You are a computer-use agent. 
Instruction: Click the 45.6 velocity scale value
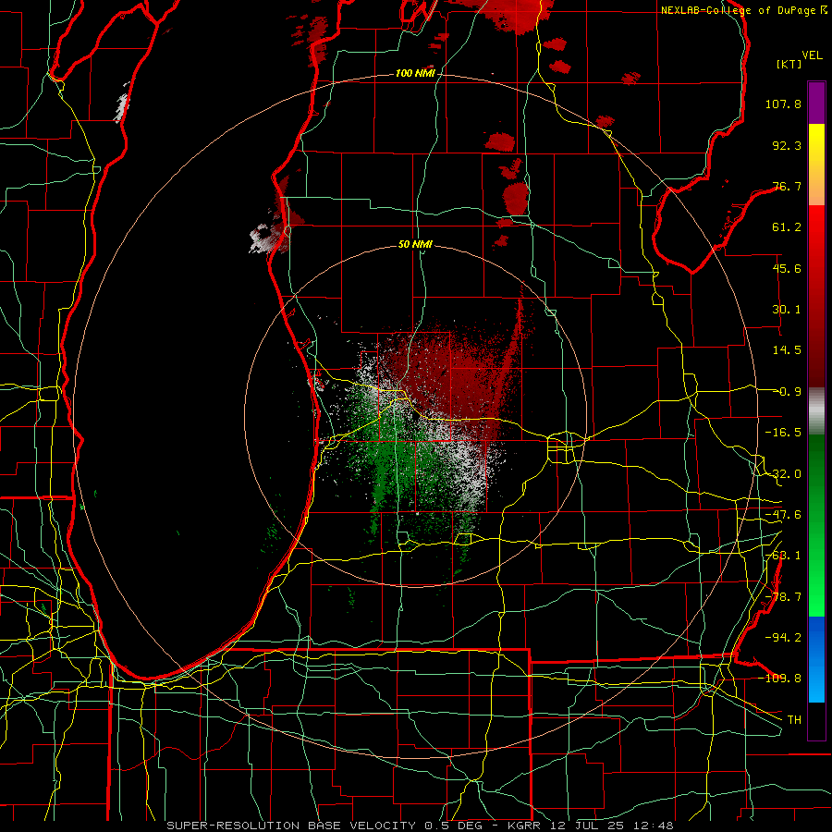coord(787,268)
